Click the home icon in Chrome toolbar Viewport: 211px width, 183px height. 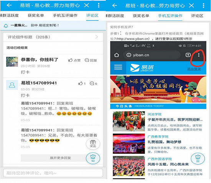[x=117, y=55]
